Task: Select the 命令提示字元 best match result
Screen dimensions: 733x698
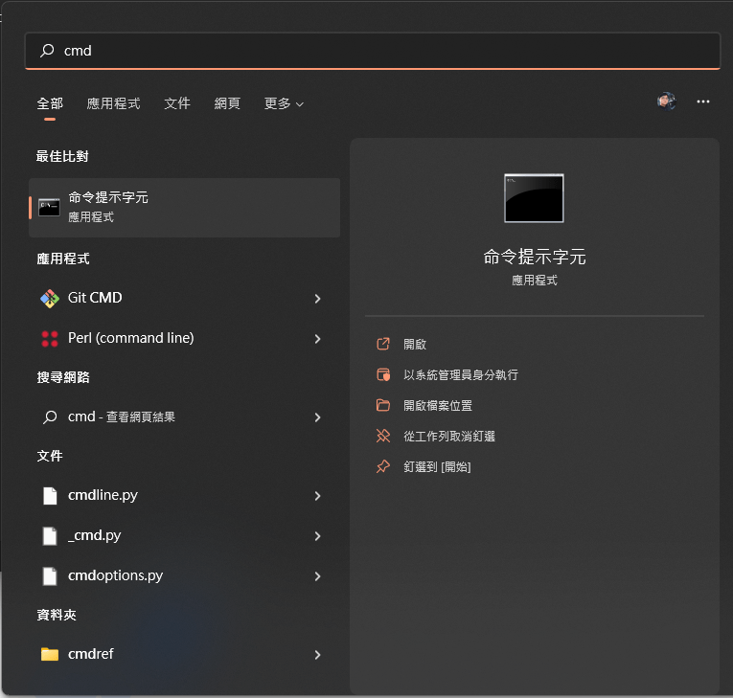Action: 184,208
